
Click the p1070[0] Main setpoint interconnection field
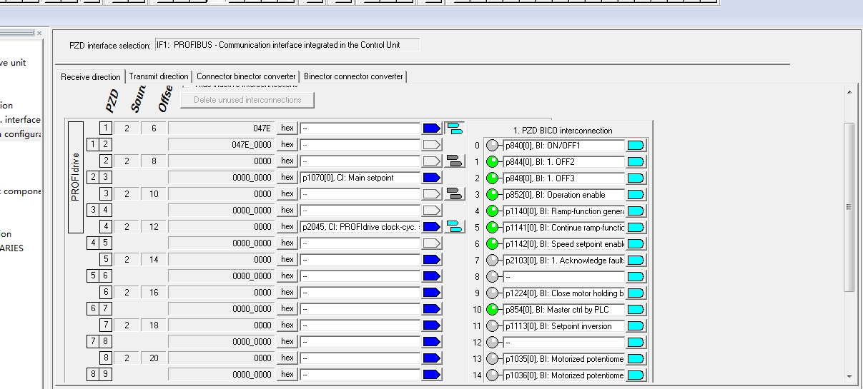(x=360, y=177)
